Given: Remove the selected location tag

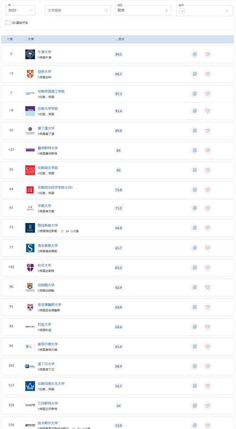Looking at the screenshot, I should [x=182, y=11].
